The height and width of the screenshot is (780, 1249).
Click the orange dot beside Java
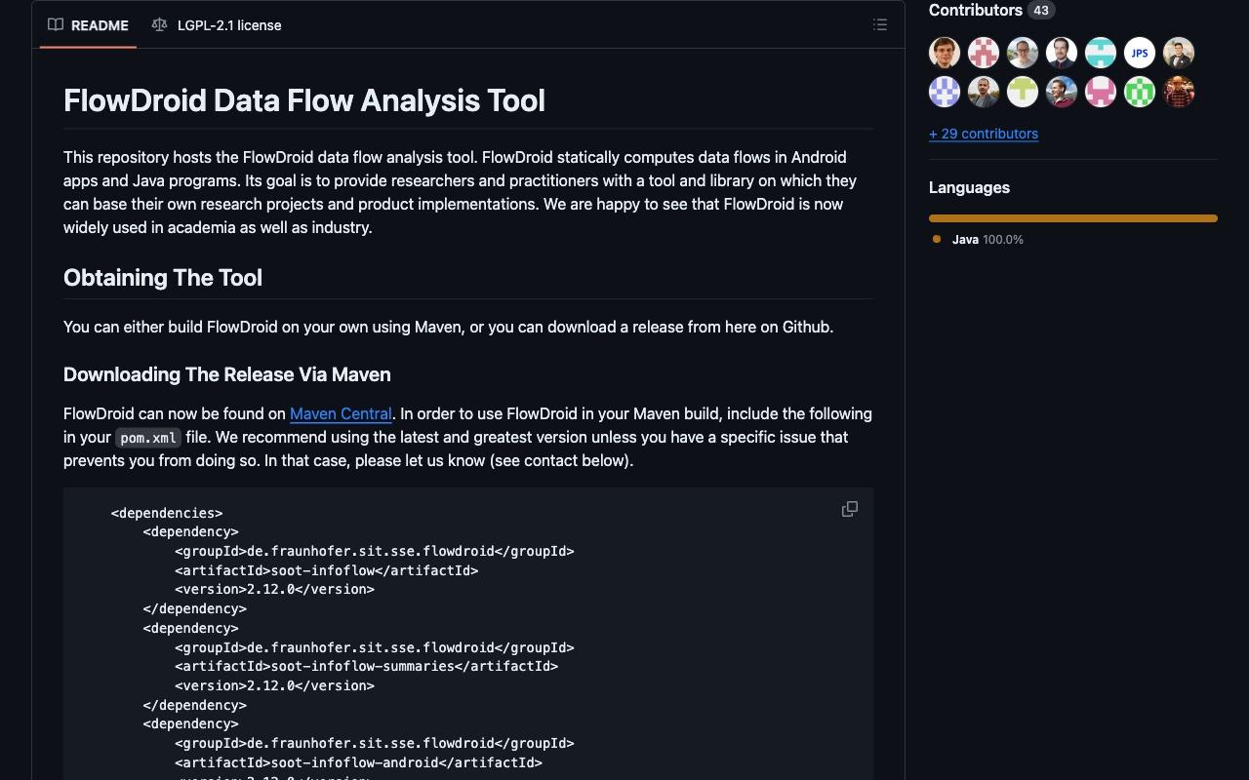(x=937, y=239)
